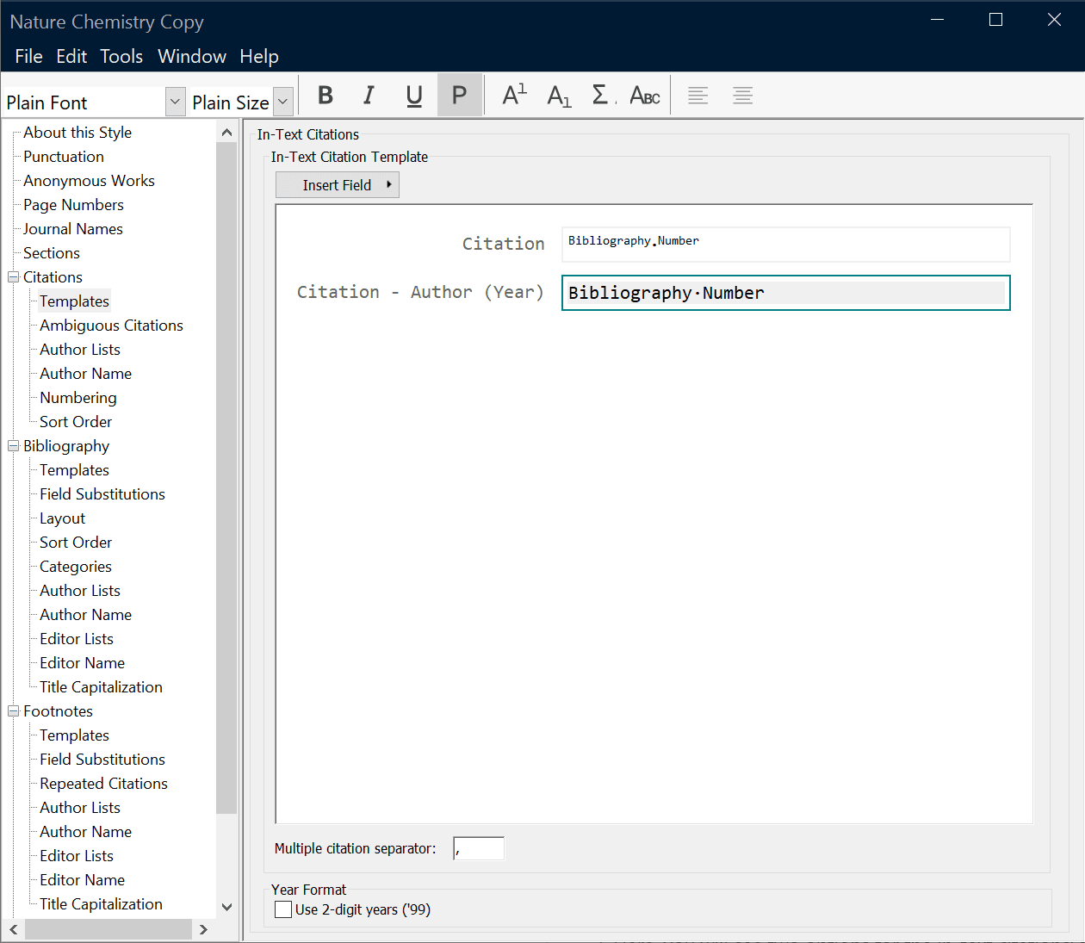Toggle Underline formatting button
This screenshot has height=943, width=1085.
point(414,96)
